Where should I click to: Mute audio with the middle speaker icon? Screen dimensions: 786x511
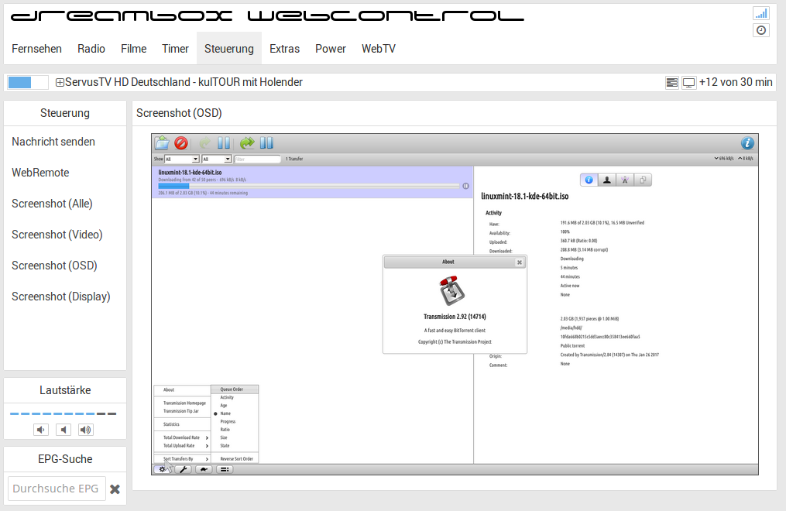tap(63, 430)
